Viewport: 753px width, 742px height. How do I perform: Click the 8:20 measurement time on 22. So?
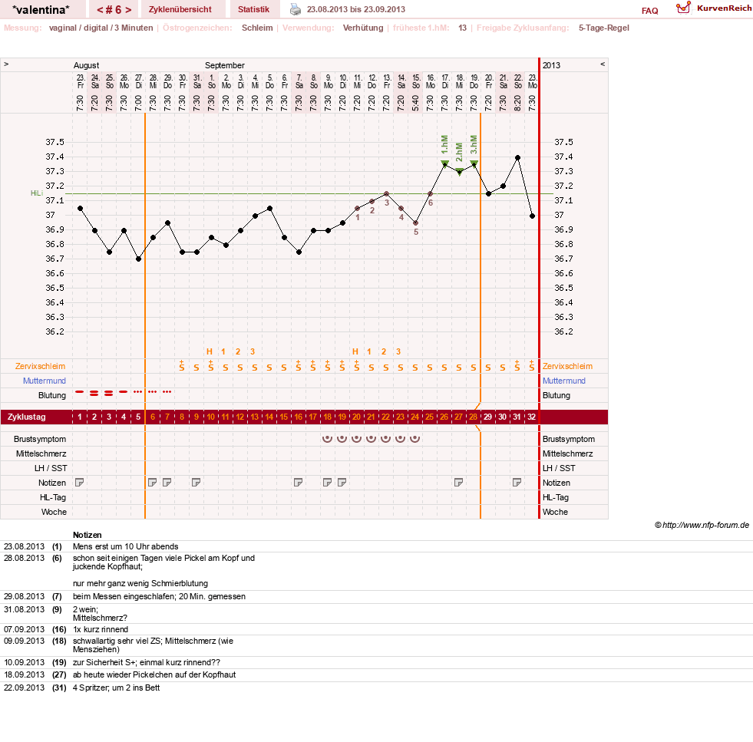click(517, 103)
